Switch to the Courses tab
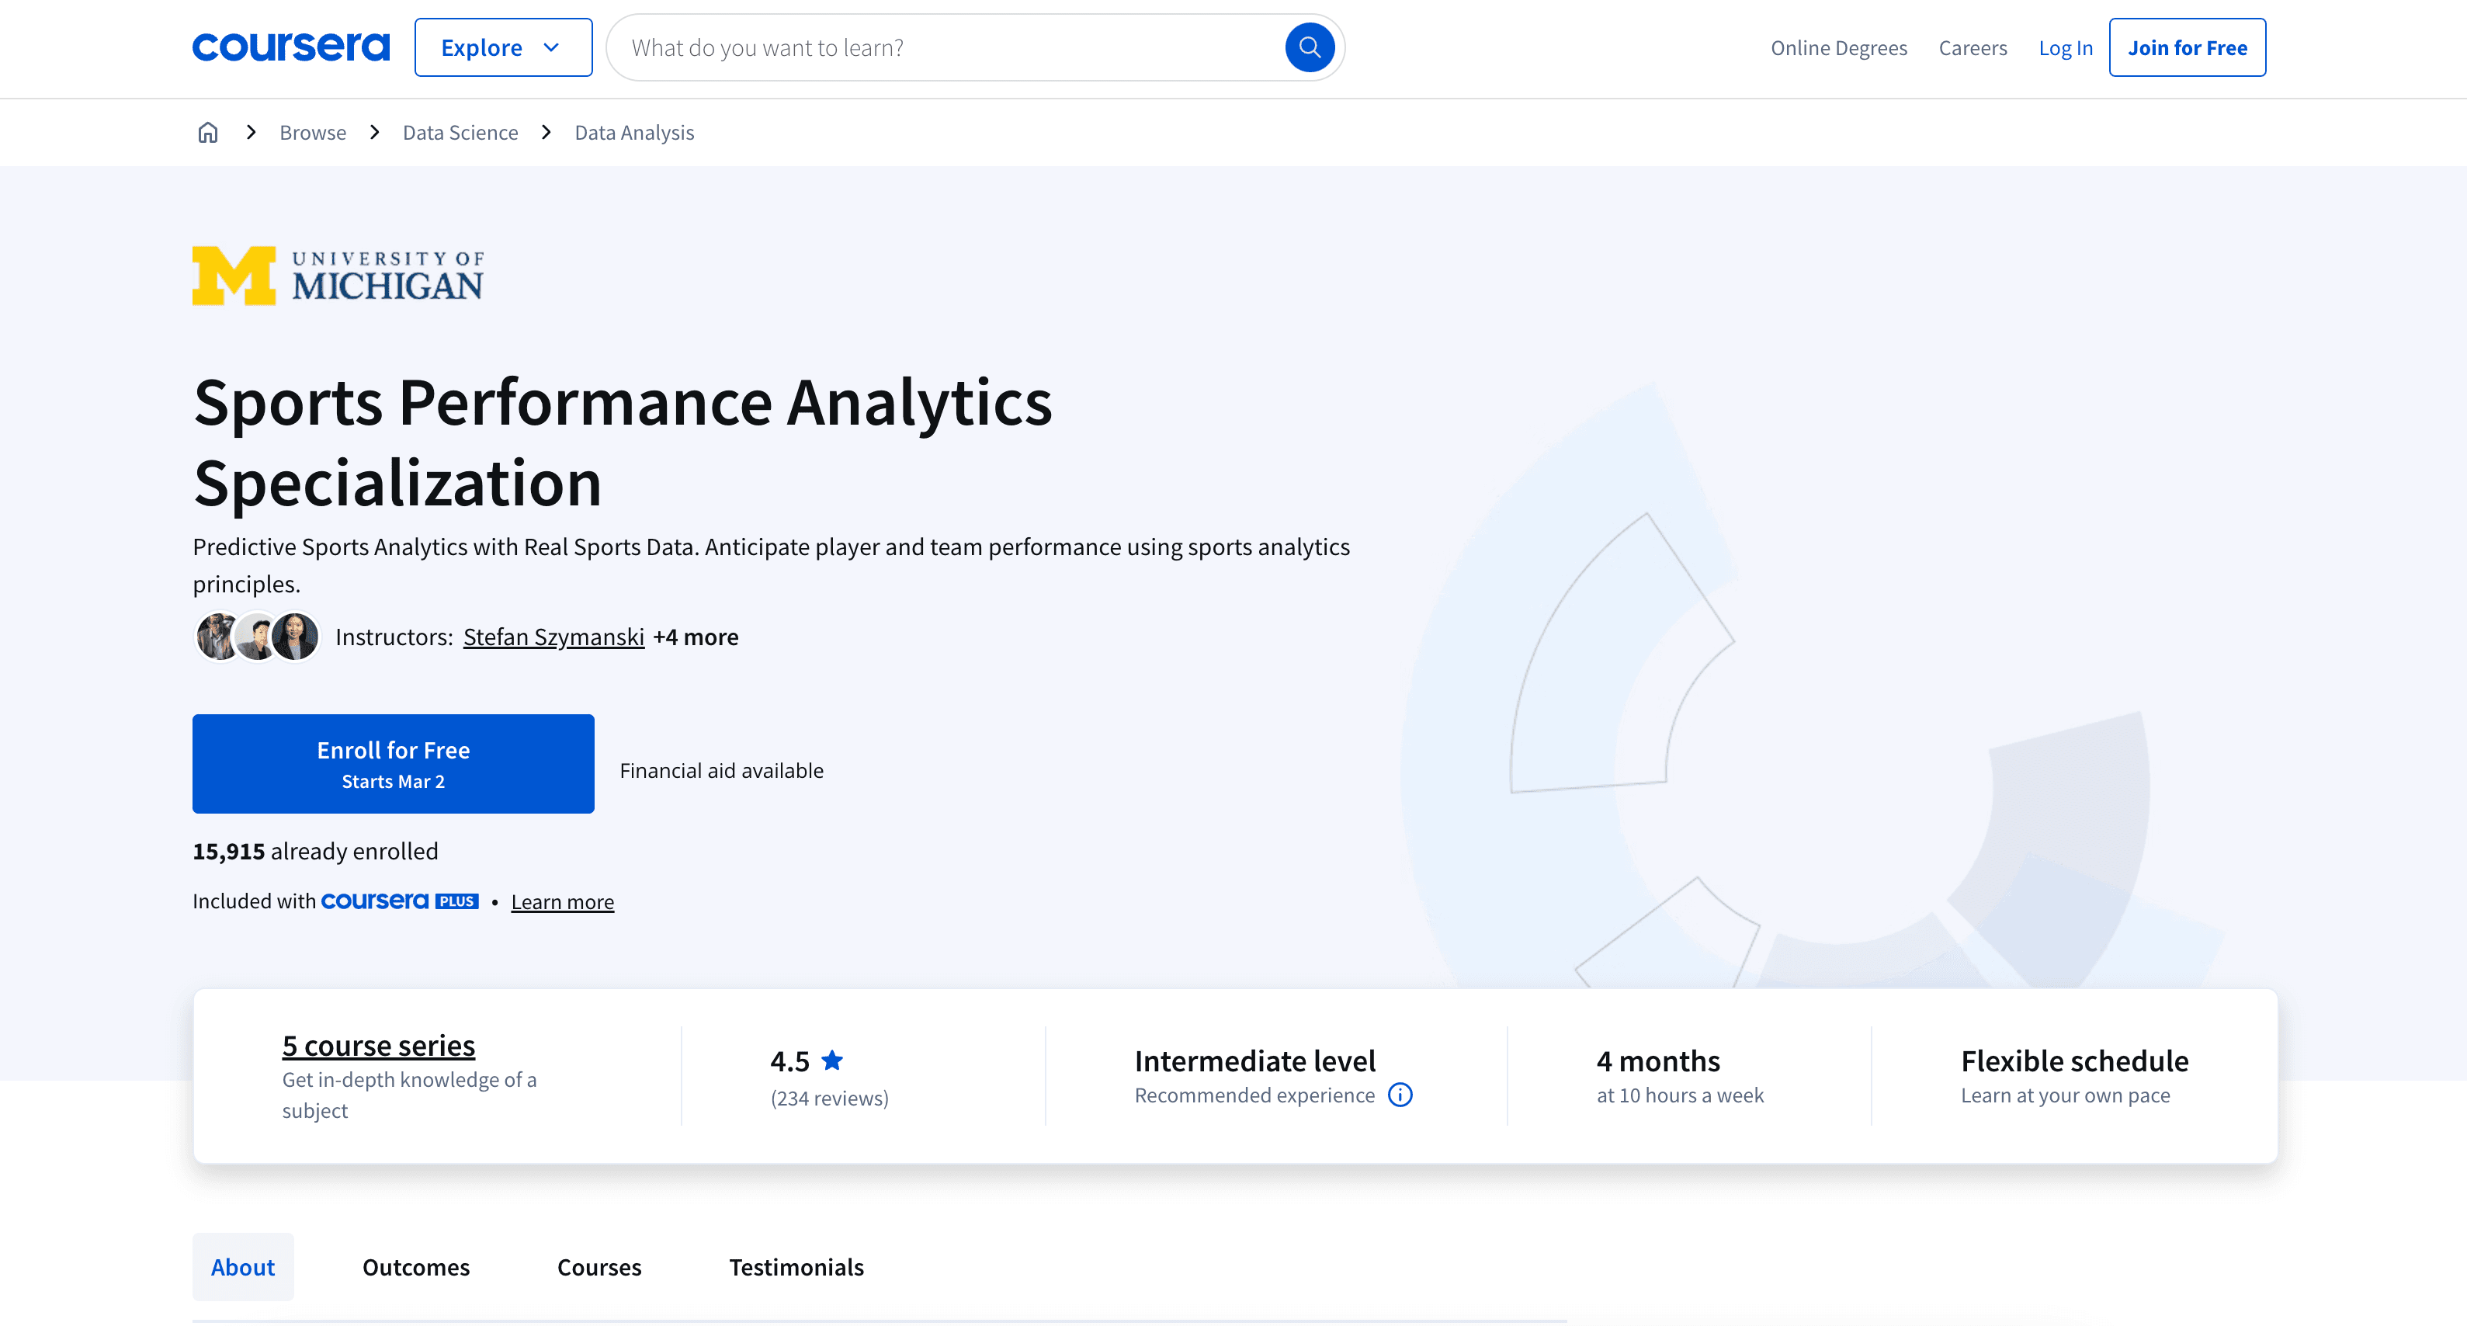2467x1326 pixels. click(599, 1266)
